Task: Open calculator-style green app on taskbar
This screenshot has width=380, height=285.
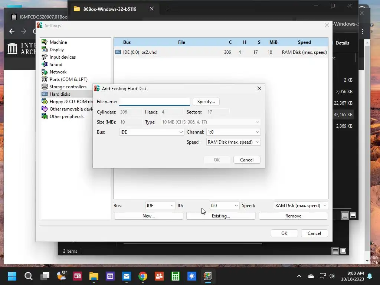Action: [x=175, y=276]
